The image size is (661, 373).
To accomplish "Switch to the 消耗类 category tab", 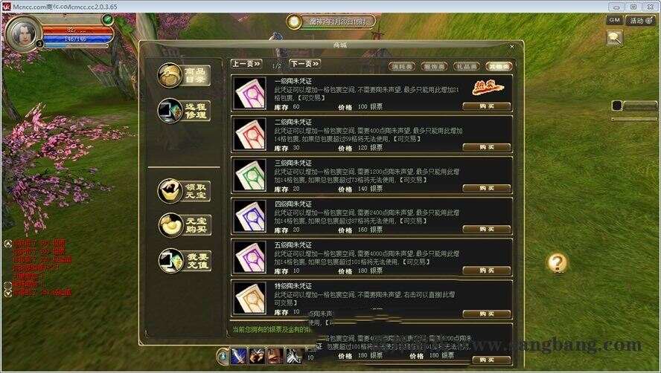I will click(402, 67).
